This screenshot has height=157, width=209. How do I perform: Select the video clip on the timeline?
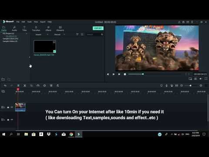[20, 107]
